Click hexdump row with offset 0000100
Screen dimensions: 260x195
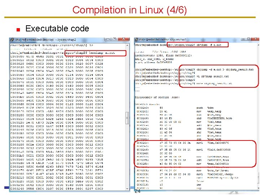(57, 115)
